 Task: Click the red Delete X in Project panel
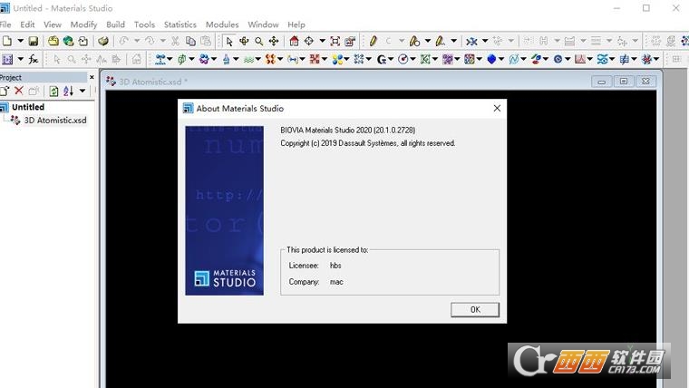(x=18, y=91)
